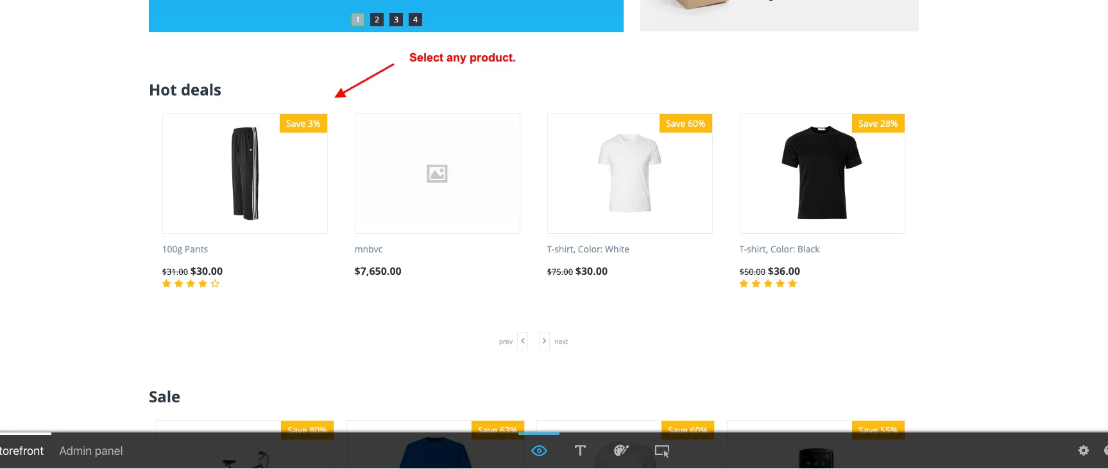The height and width of the screenshot is (469, 1108).
Task: Click the black pants product thumbnail
Action: tap(245, 174)
